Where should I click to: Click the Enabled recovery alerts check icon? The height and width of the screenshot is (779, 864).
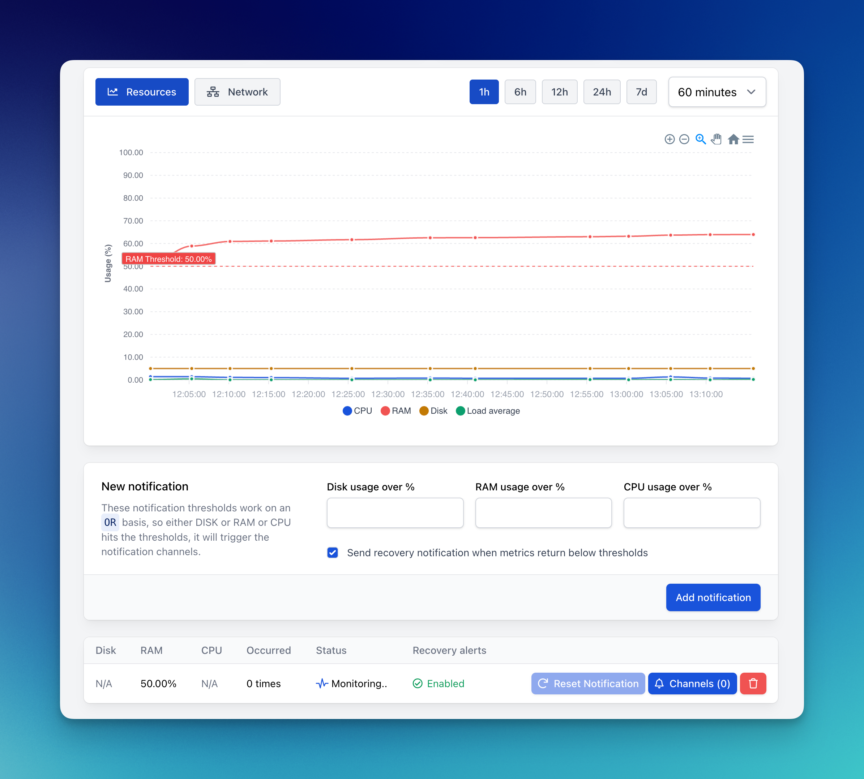[417, 684]
